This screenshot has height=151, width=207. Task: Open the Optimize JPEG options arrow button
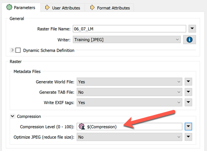(188, 137)
